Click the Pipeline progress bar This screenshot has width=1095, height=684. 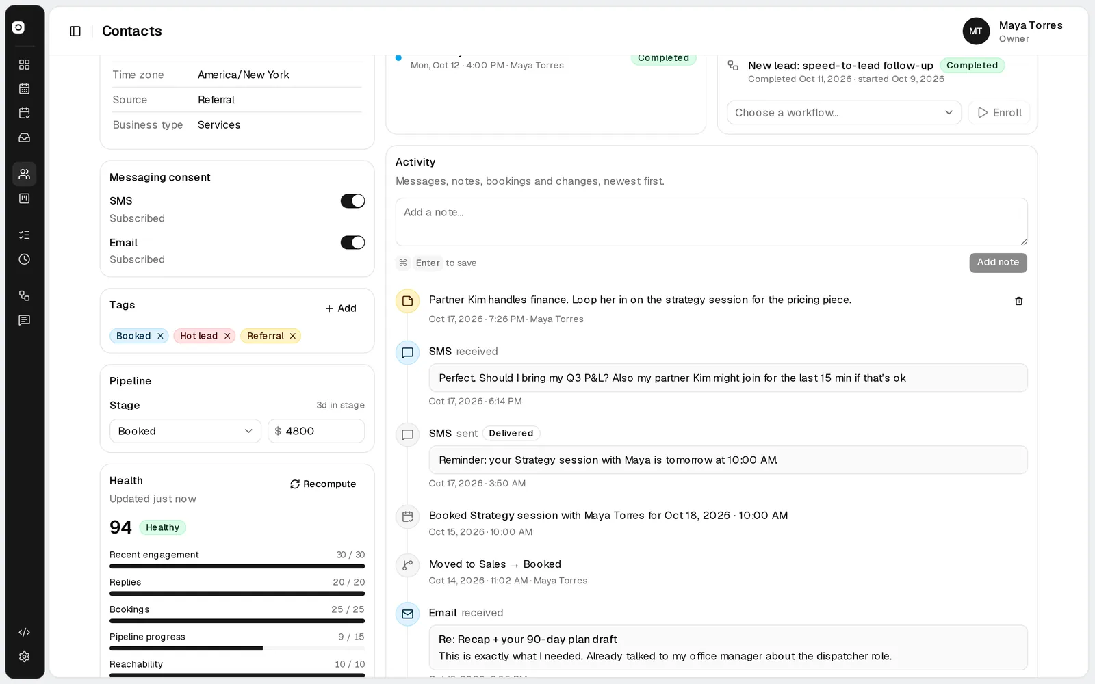(237, 648)
